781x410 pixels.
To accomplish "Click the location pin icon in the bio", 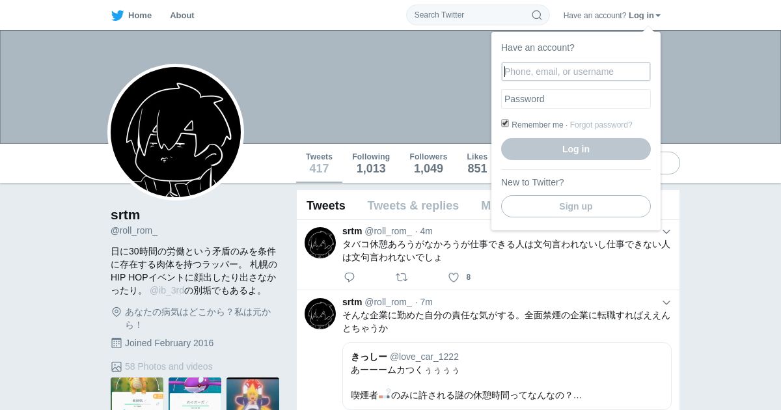I will (116, 312).
